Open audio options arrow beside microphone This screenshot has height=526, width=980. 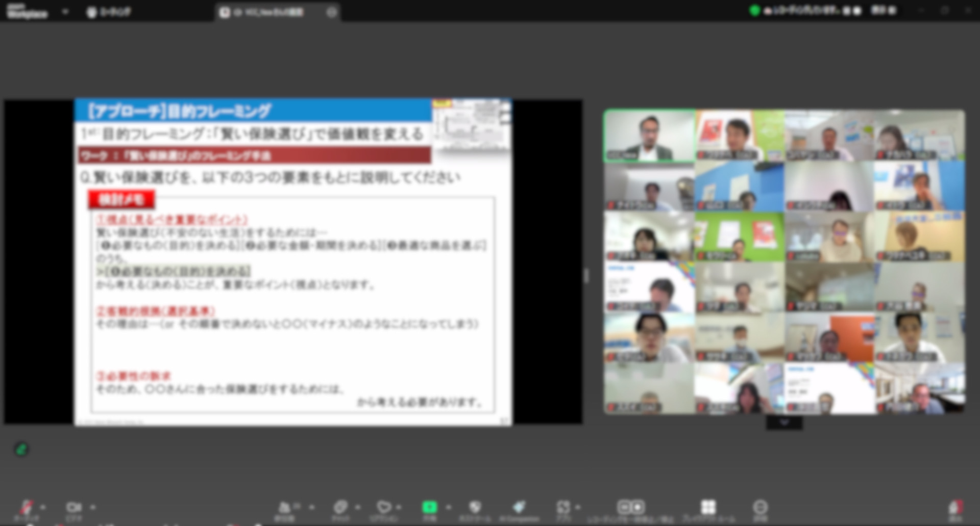43,508
